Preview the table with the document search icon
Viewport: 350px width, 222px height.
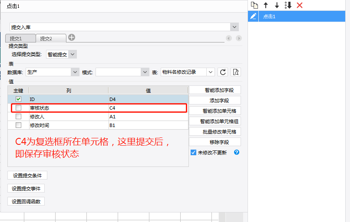[236, 72]
